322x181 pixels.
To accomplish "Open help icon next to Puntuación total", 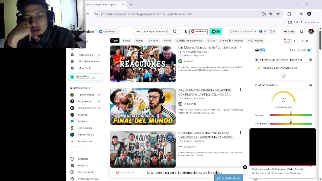I will (x=310, y=85).
